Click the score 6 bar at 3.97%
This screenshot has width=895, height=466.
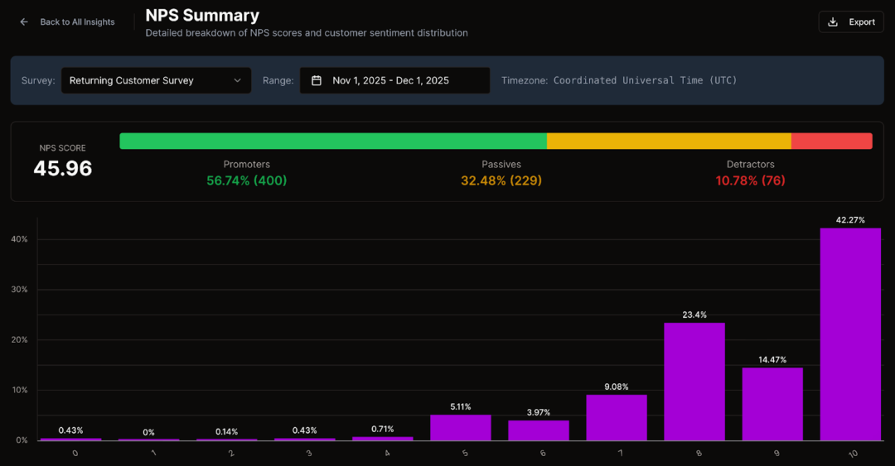click(539, 430)
